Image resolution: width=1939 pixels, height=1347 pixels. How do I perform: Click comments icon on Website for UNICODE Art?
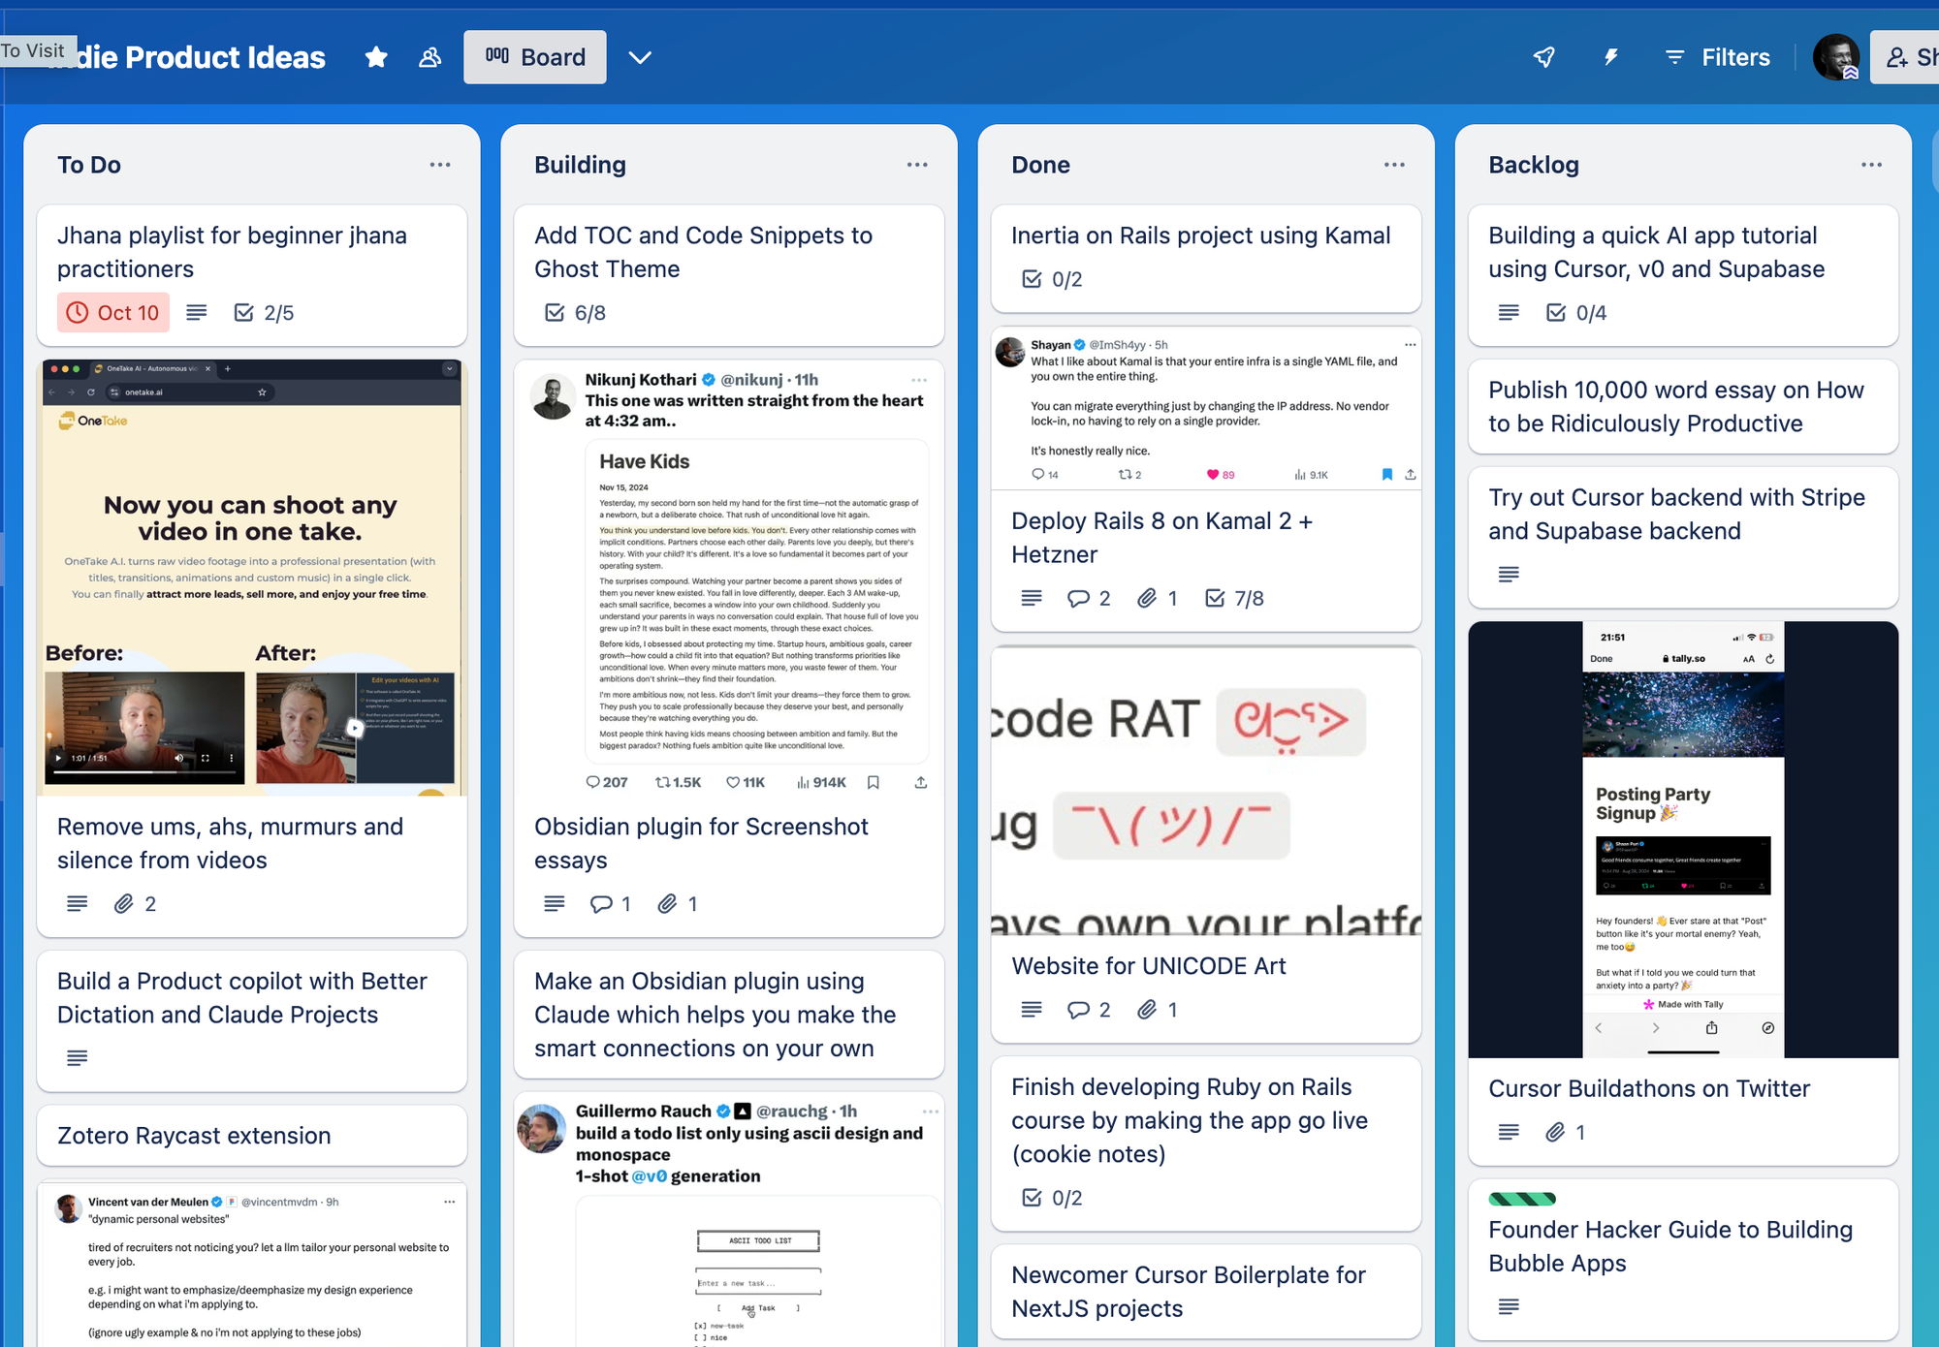tap(1078, 1010)
